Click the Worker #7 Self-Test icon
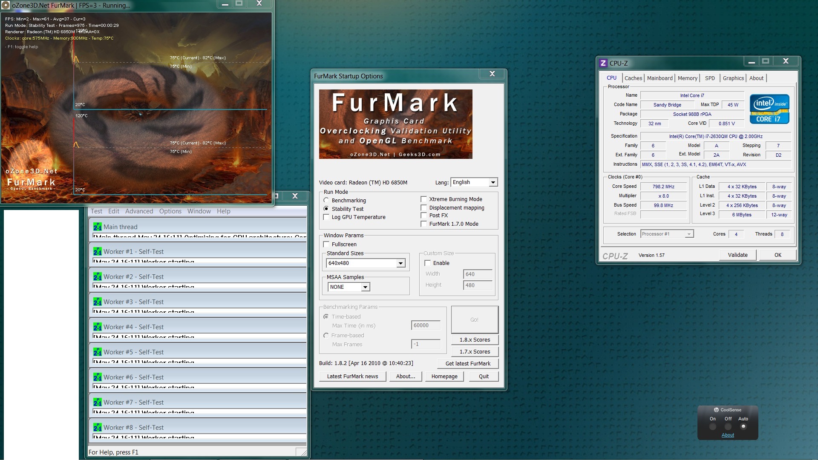Viewport: 818px width, 460px height. (97, 402)
